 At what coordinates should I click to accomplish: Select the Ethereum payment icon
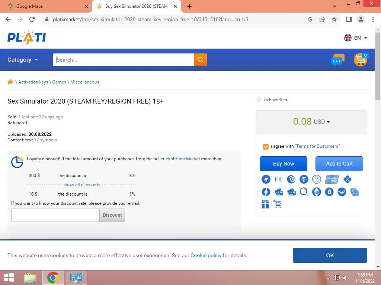[x=316, y=192]
